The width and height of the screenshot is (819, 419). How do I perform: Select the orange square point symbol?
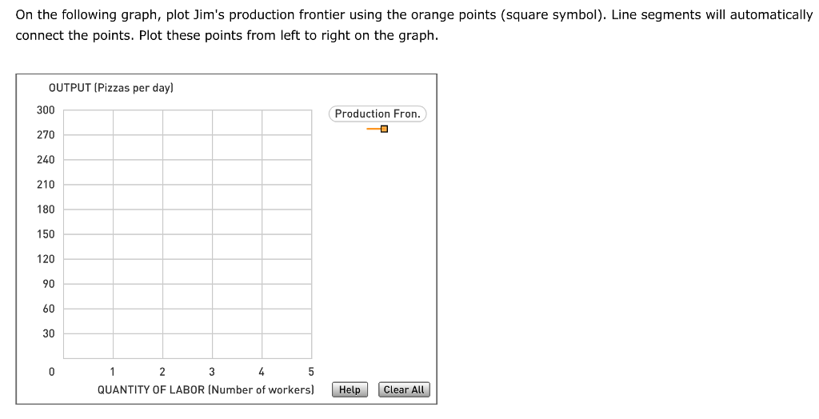tap(384, 129)
